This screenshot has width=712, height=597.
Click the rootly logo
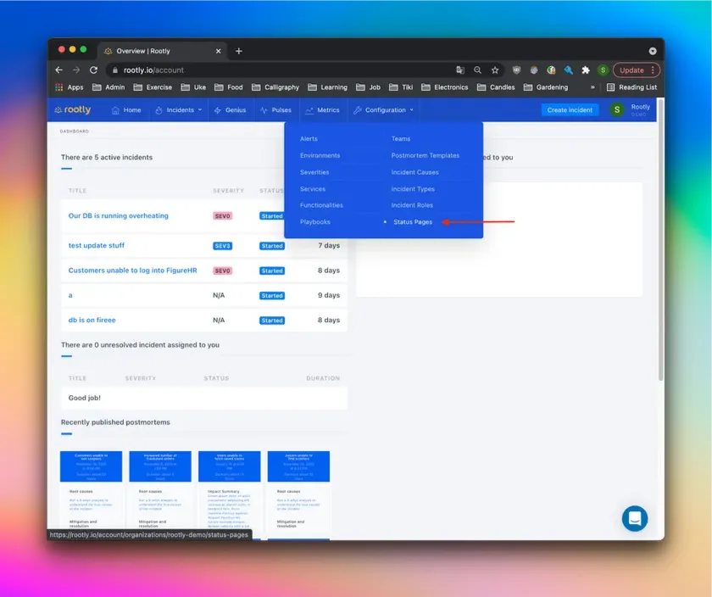click(73, 110)
